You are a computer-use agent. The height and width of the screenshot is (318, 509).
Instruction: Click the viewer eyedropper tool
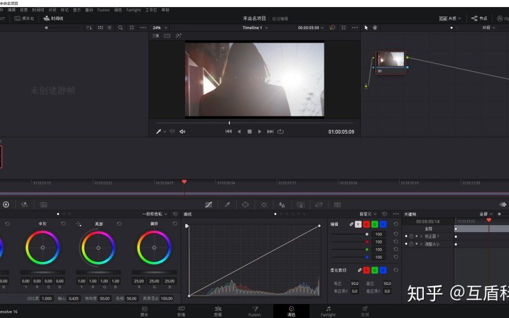158,132
